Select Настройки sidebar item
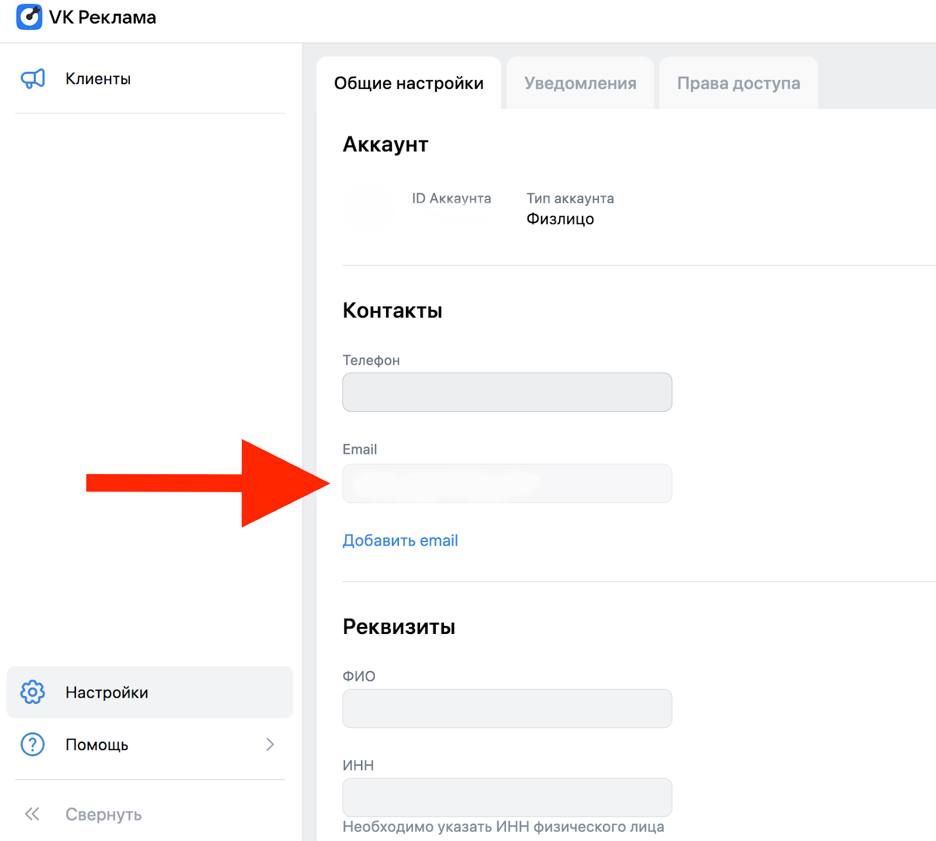Image resolution: width=936 pixels, height=841 pixels. click(150, 692)
